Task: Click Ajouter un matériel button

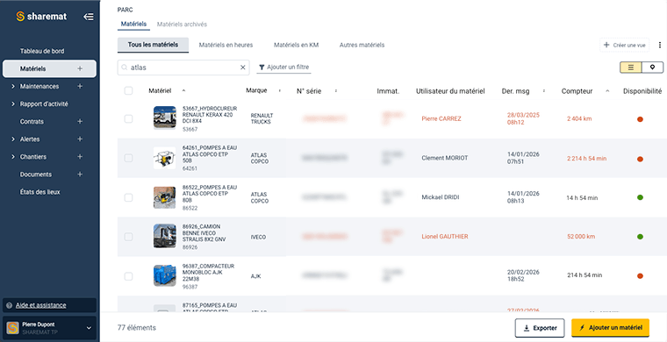Action: (611, 328)
